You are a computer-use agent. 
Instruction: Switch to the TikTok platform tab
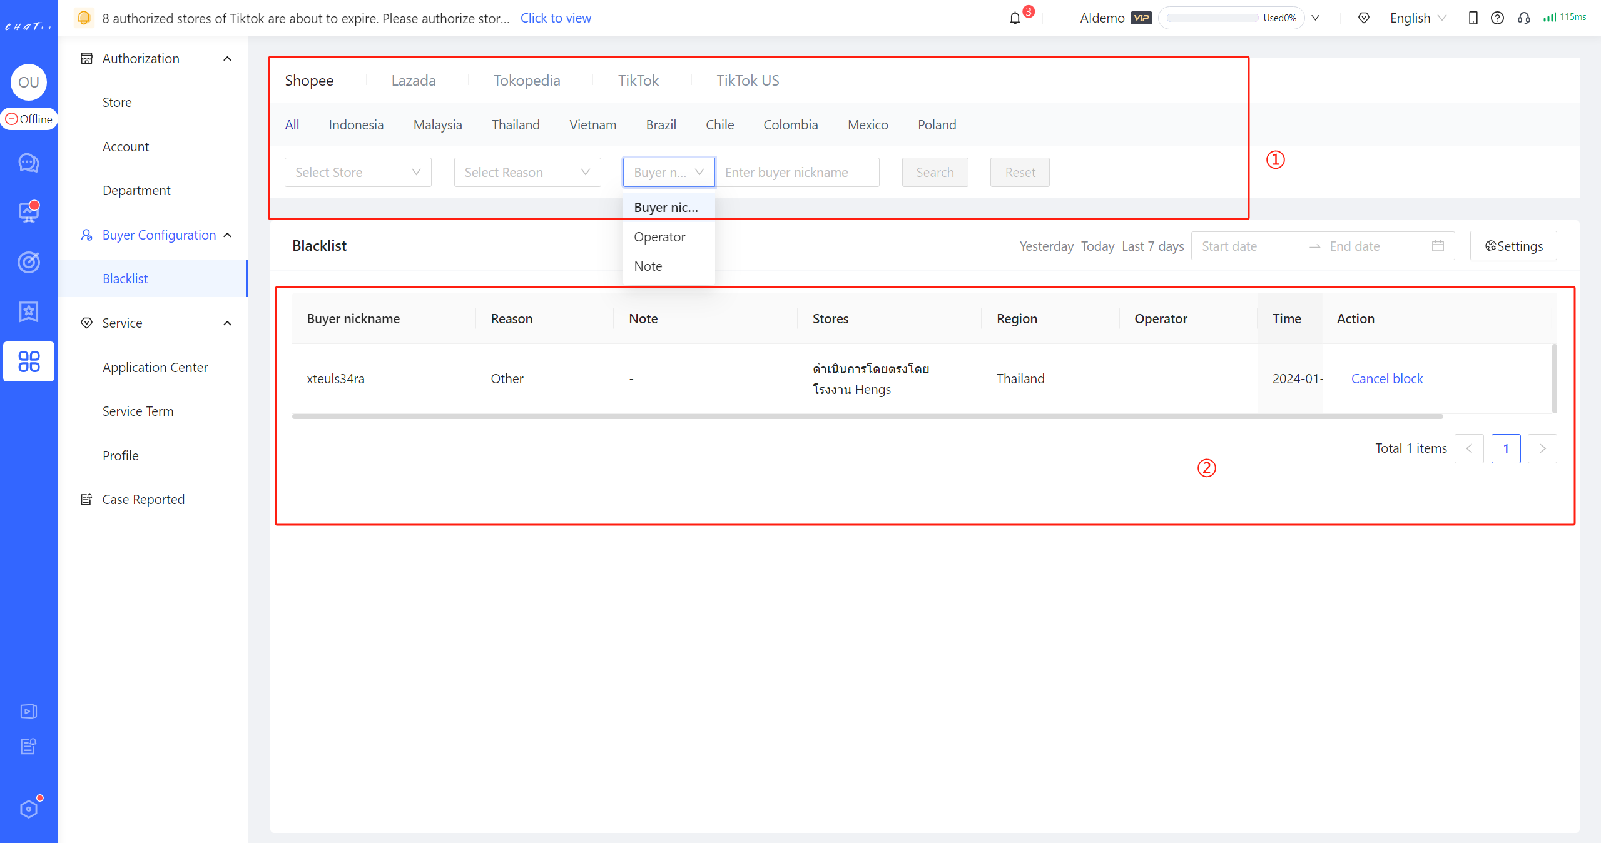(x=638, y=81)
